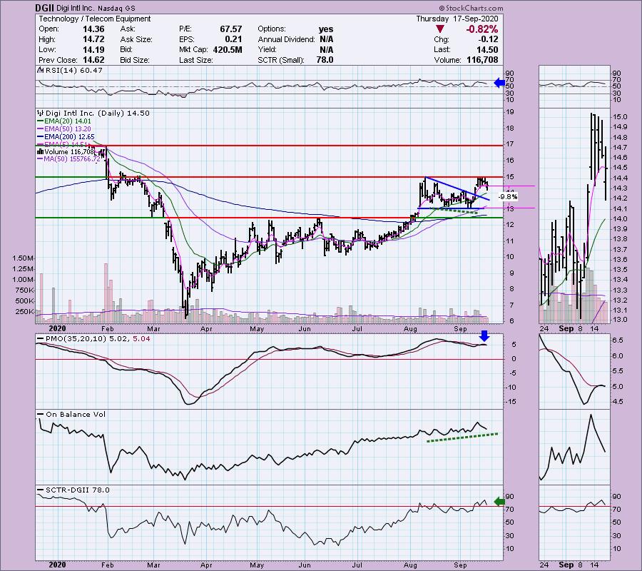This screenshot has width=642, height=571.
Task: Click the Bid Size label in header
Action: [x=135, y=60]
